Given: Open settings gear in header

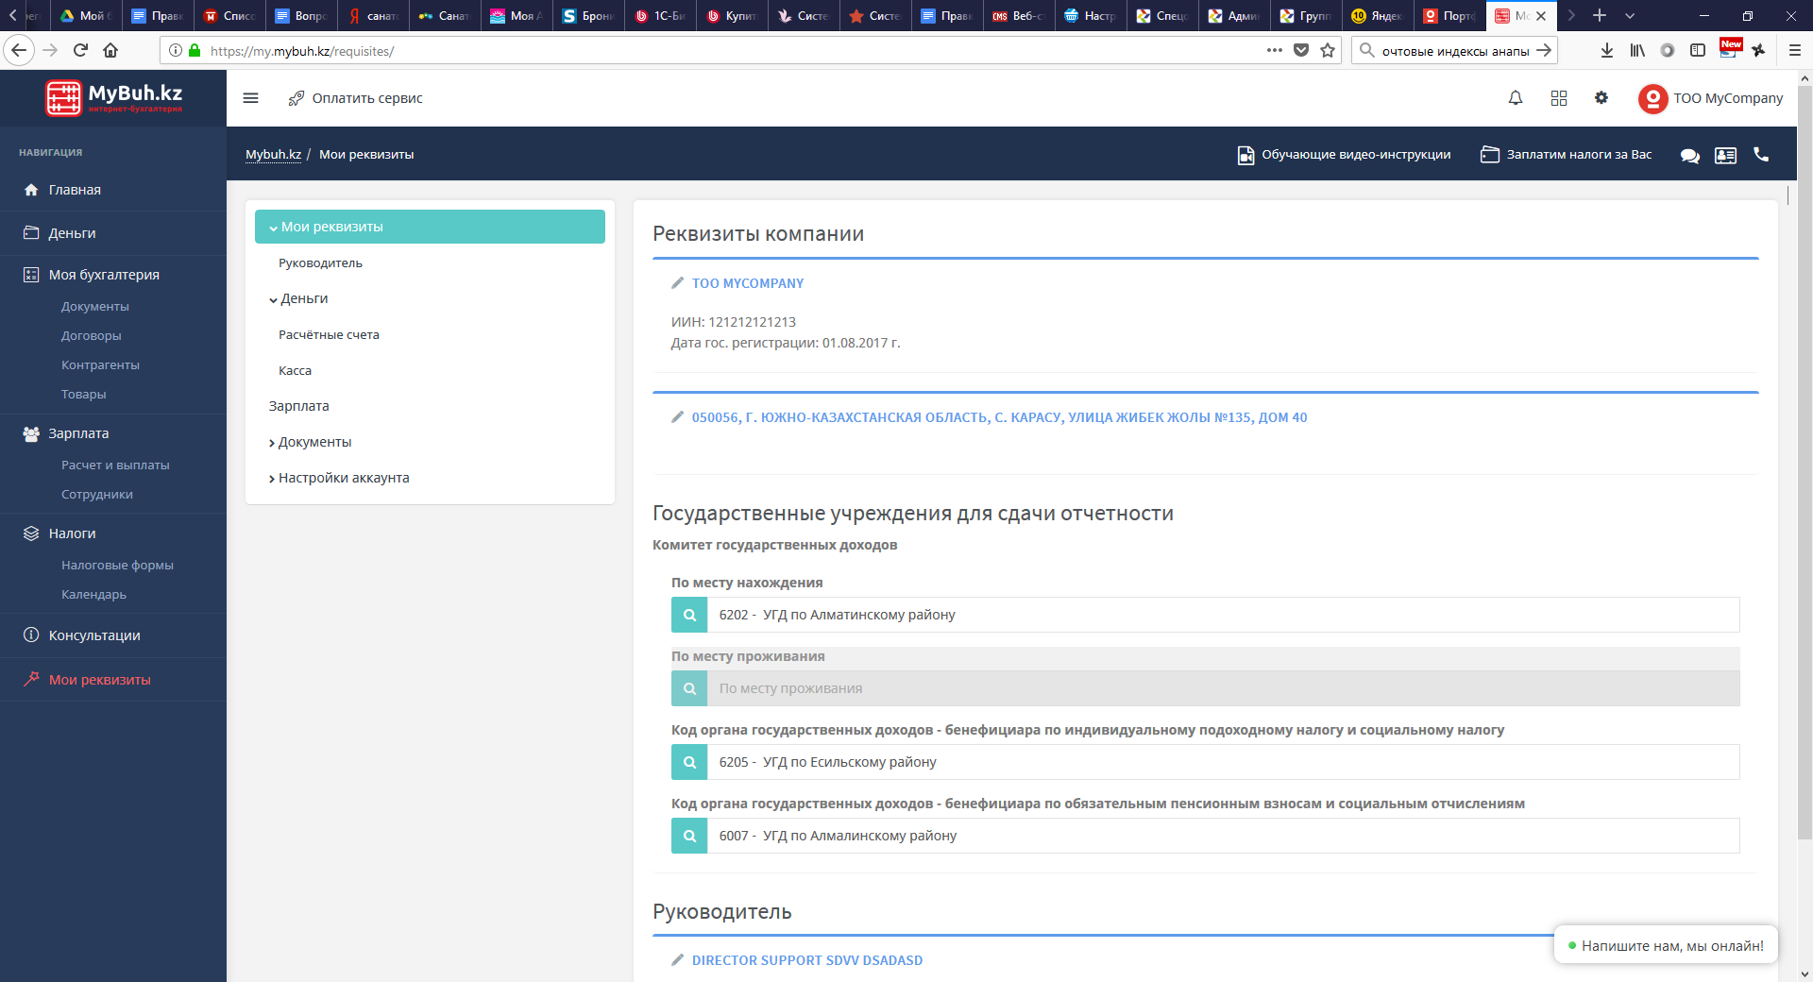Looking at the screenshot, I should click(1601, 97).
